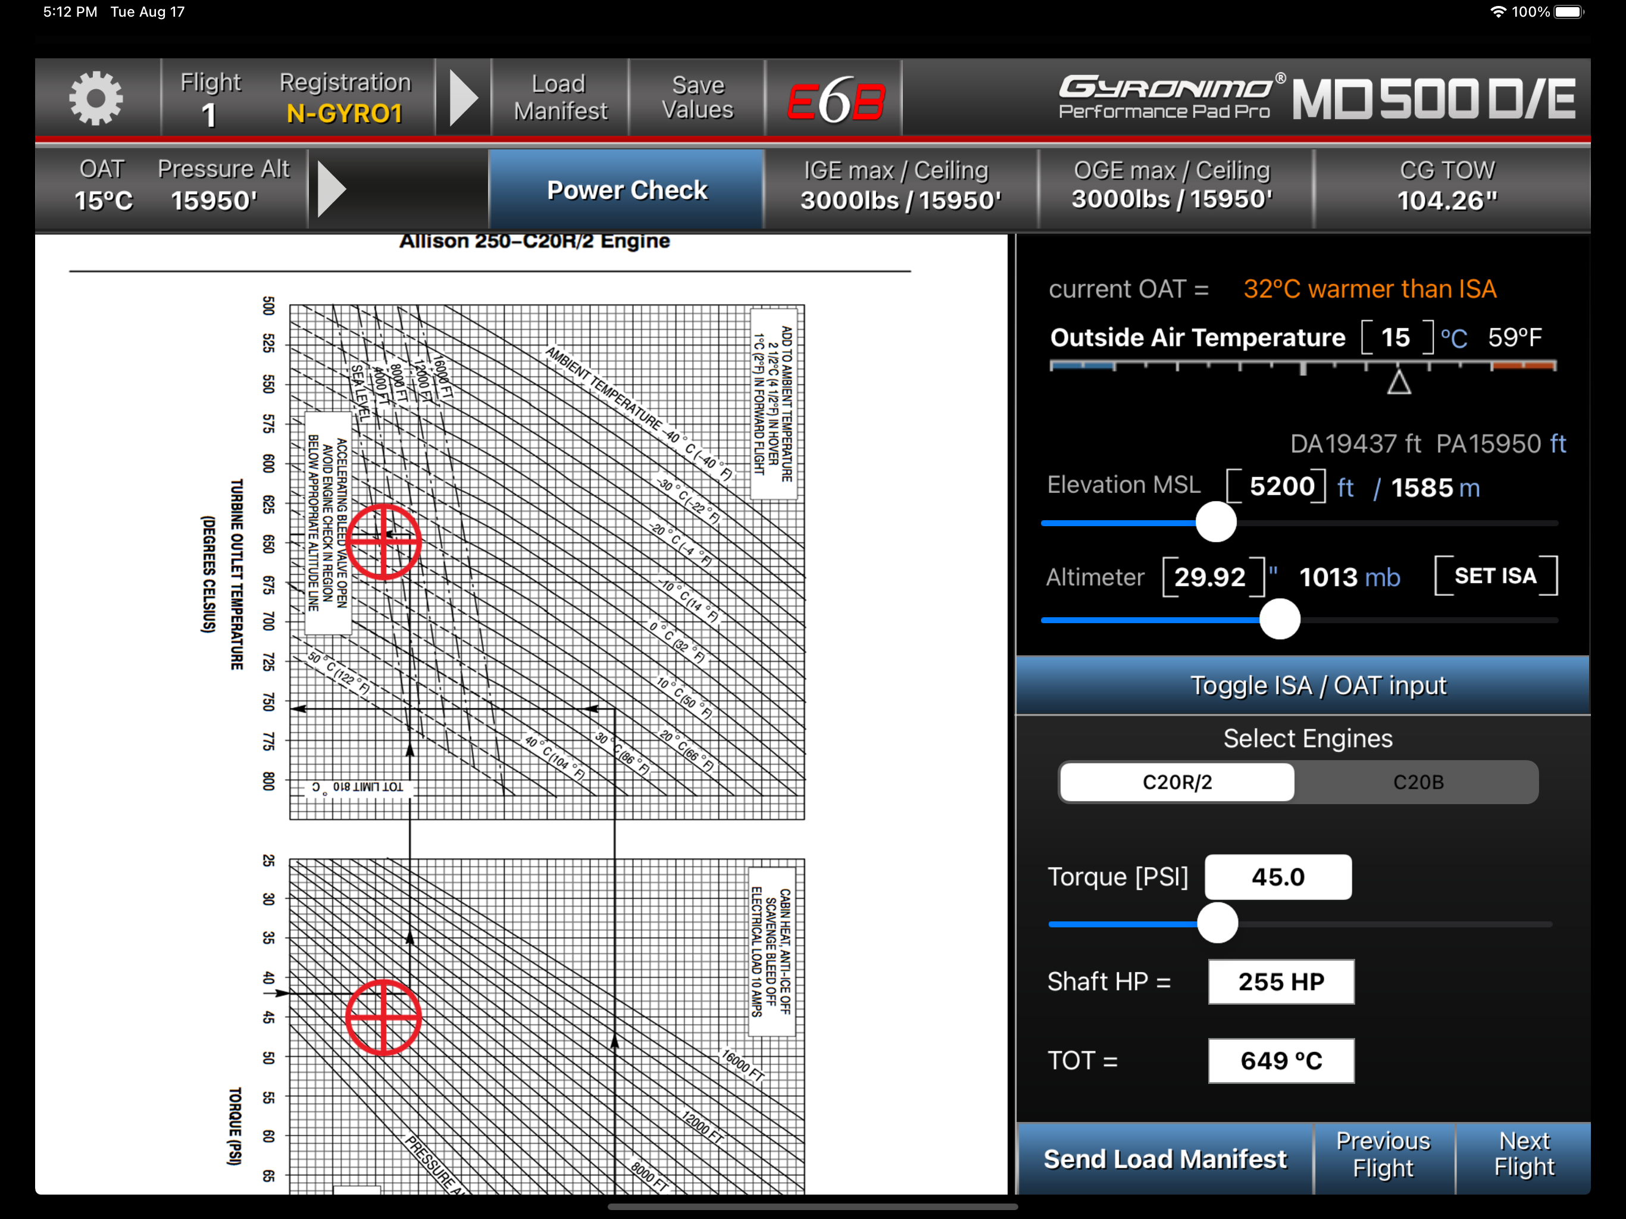Screen dimensions: 1626x1219
Task: Tap the OAT 15°C summary field
Action: (x=103, y=186)
